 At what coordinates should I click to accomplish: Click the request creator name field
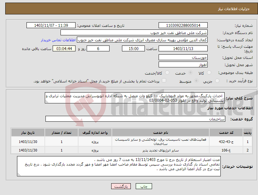pos(142,40)
